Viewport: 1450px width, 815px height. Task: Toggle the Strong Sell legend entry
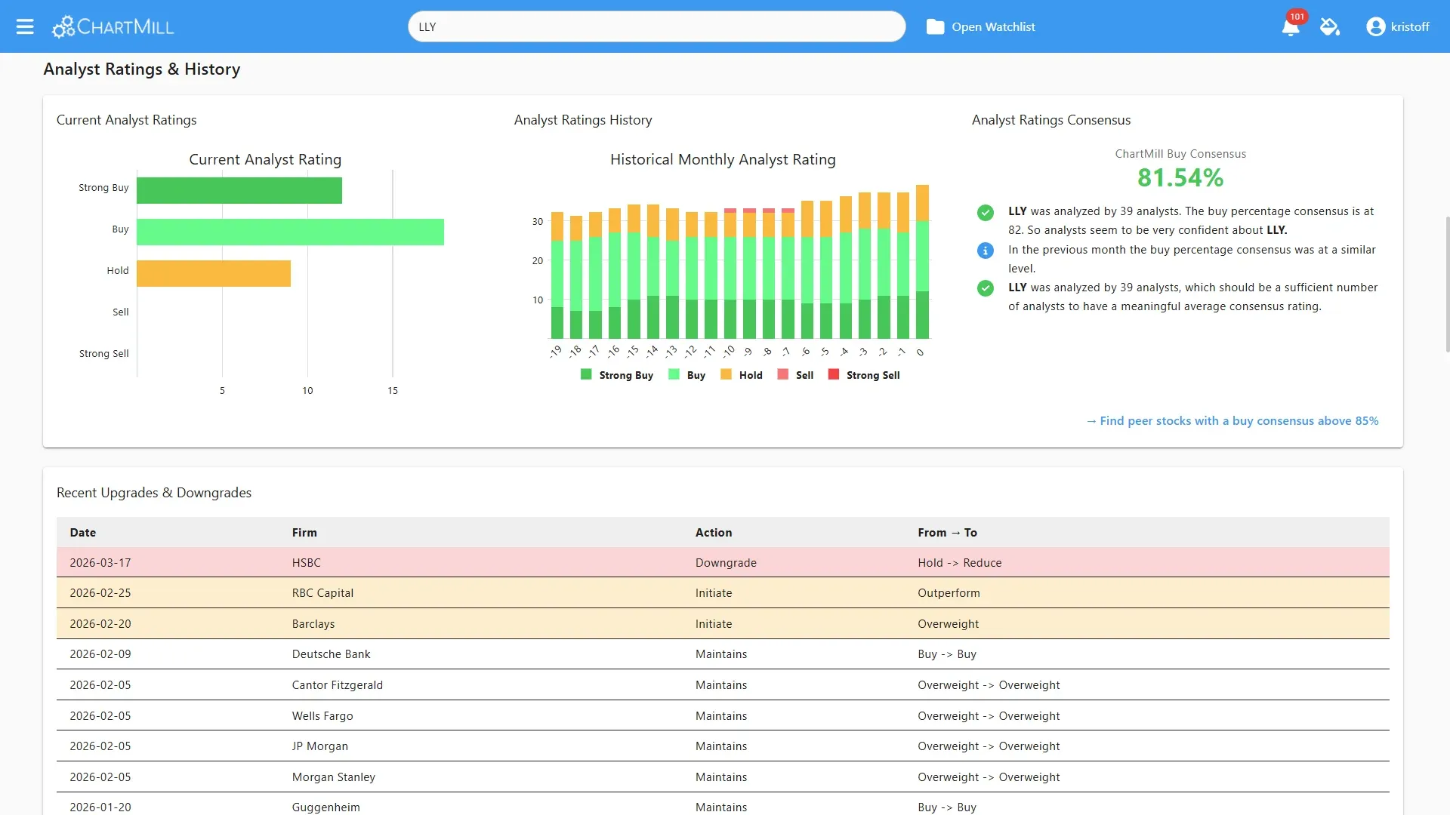(864, 375)
